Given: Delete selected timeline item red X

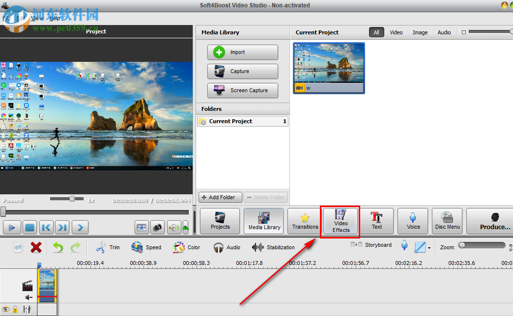Looking at the screenshot, I should (x=36, y=247).
